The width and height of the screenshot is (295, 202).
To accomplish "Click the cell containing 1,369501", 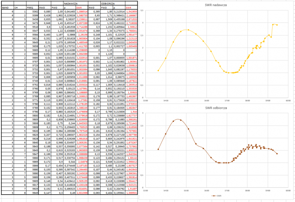I will click(x=131, y=192).
